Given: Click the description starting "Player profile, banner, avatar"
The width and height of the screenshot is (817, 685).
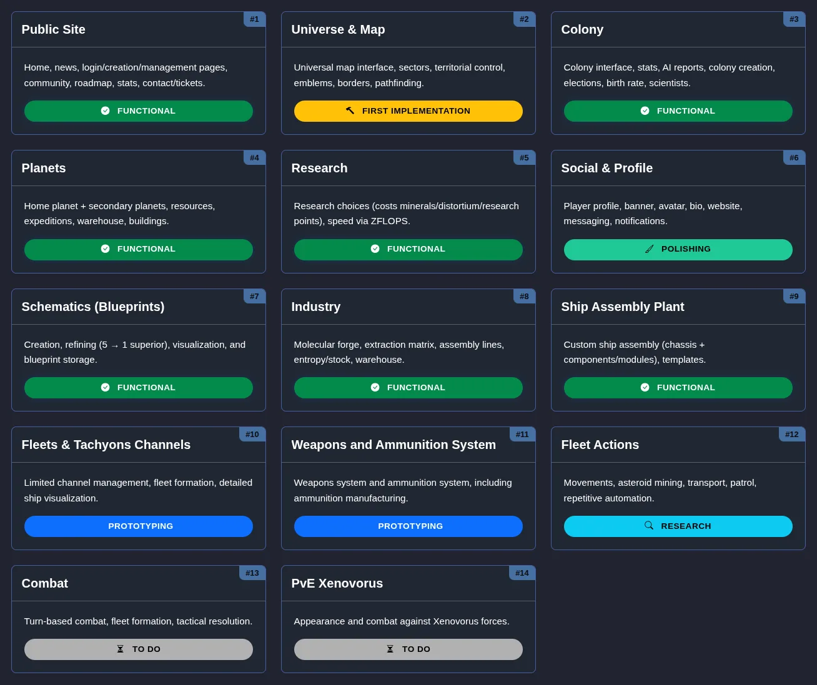Looking at the screenshot, I should (653, 214).
